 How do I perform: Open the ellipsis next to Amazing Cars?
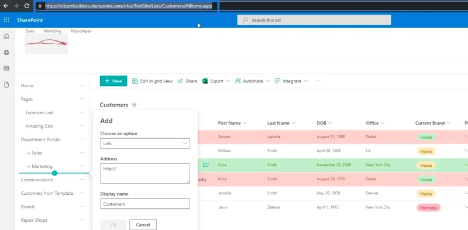click(x=82, y=126)
